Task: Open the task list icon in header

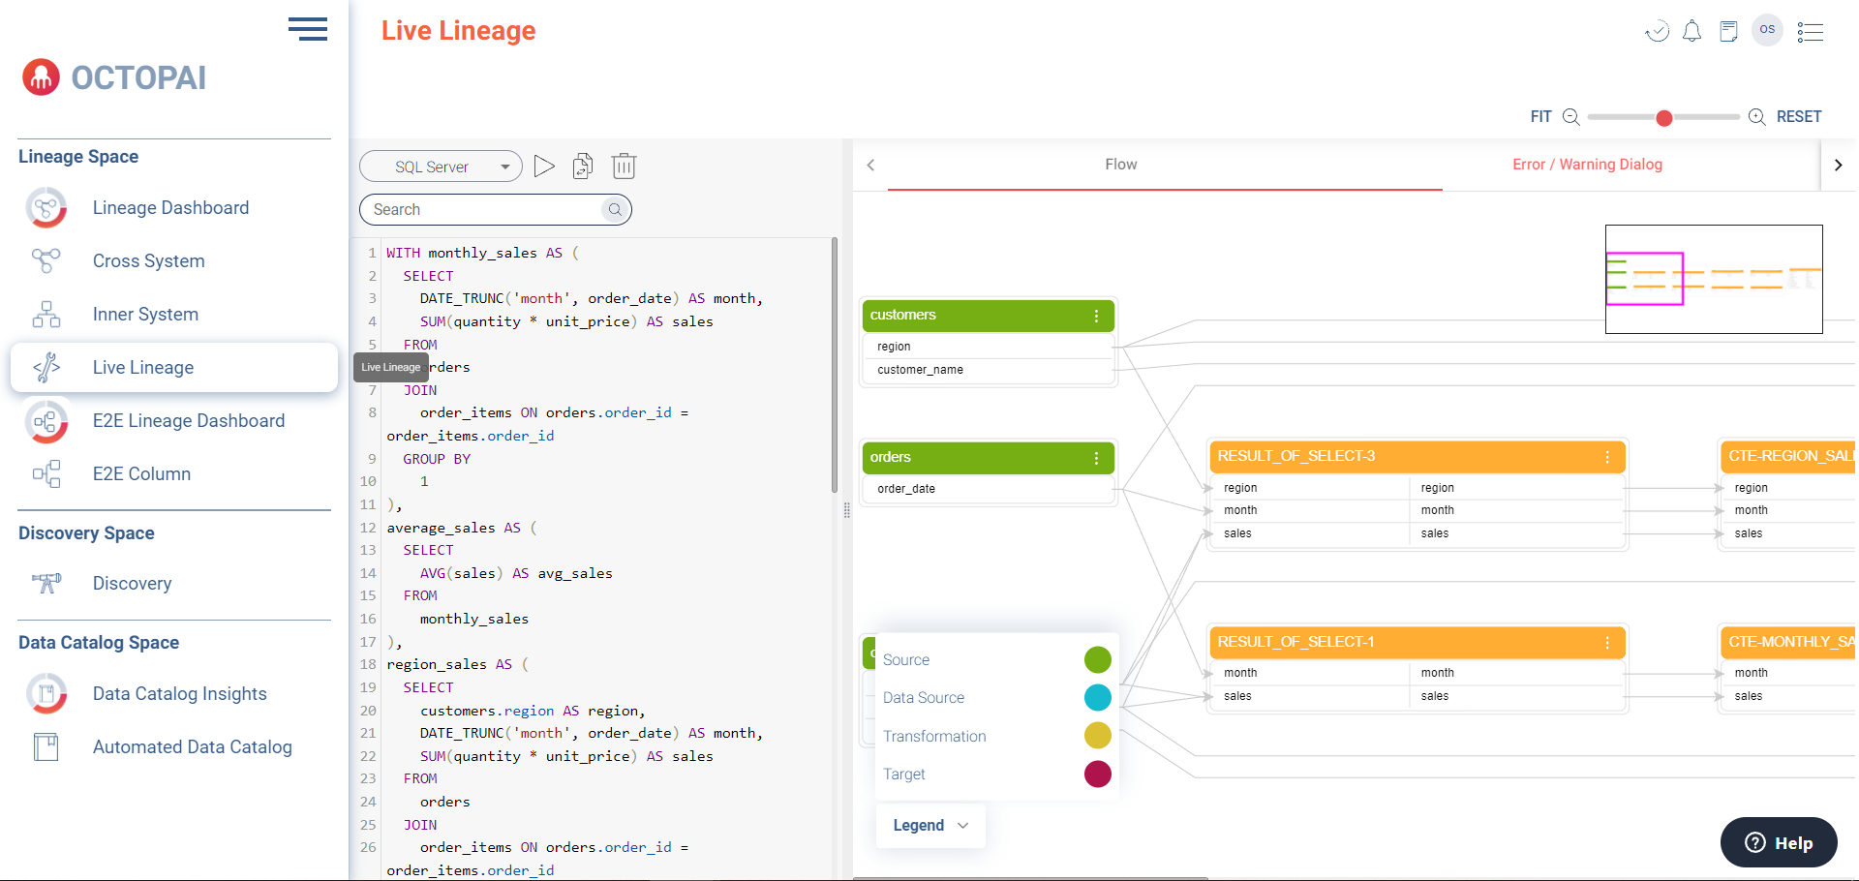Action: [x=1810, y=32]
